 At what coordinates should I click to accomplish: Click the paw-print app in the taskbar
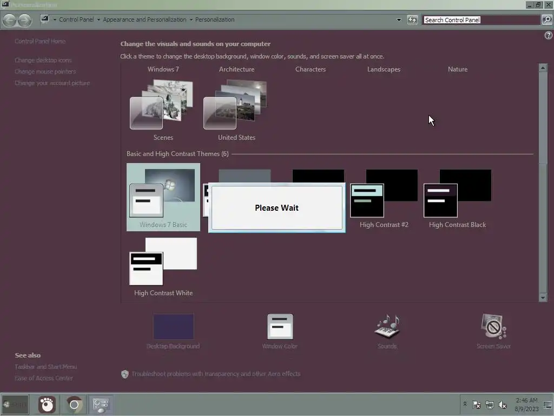pyautogui.click(x=47, y=405)
